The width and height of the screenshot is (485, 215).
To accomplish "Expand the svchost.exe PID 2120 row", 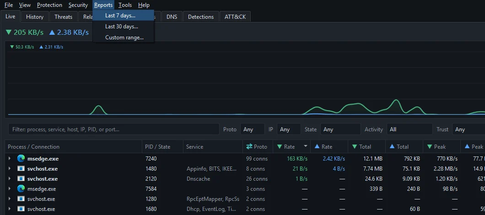I will click(10, 179).
